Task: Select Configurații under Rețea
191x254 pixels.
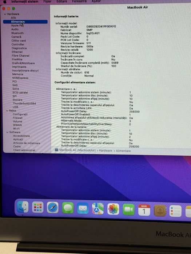Action: (20, 114)
